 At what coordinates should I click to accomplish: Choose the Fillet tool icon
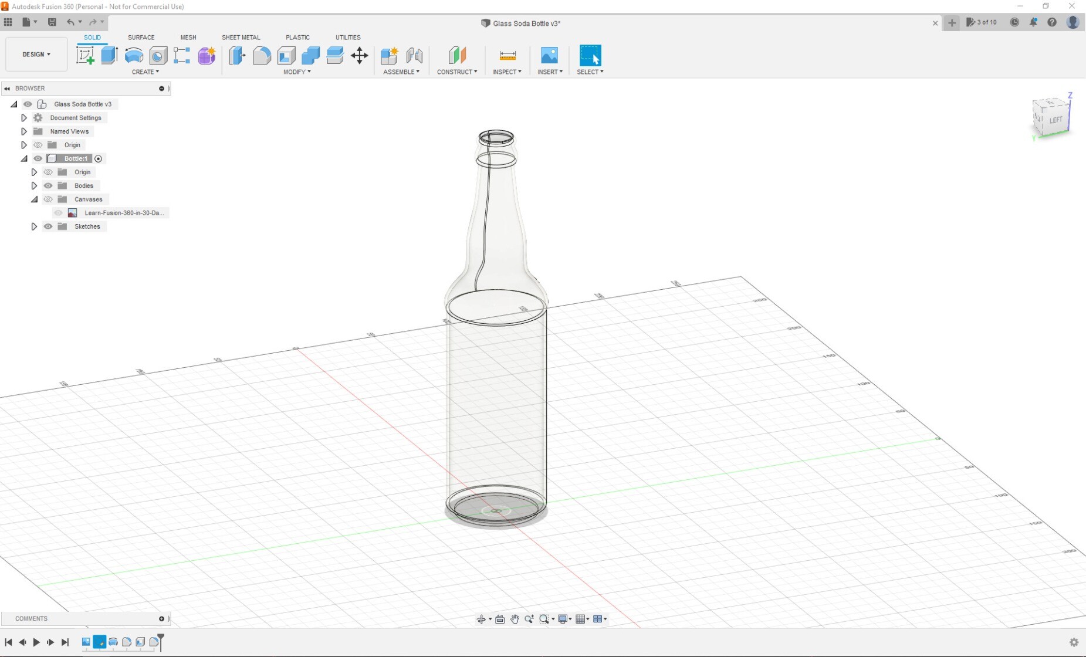pyautogui.click(x=262, y=56)
